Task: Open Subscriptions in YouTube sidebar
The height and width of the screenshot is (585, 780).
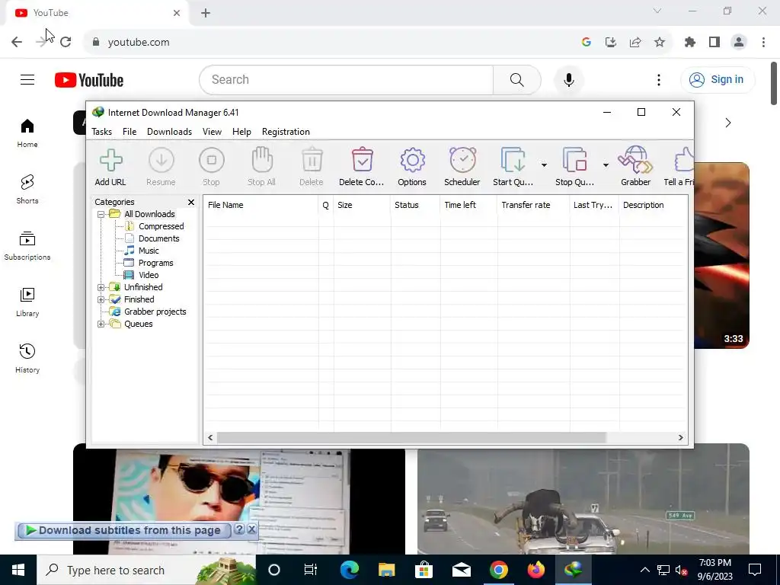Action: click(x=27, y=246)
